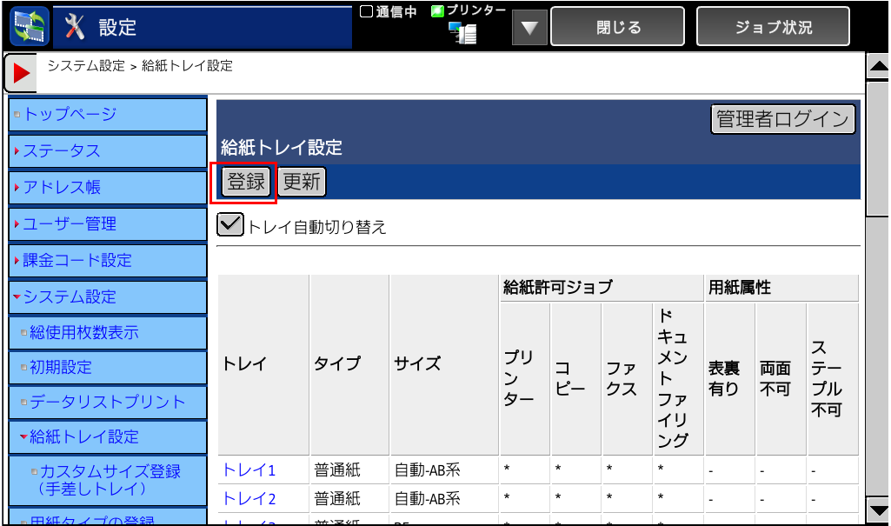Toggle トレイ自動切り替え checkbox
Image resolution: width=891 pixels, height=526 pixels.
229,225
